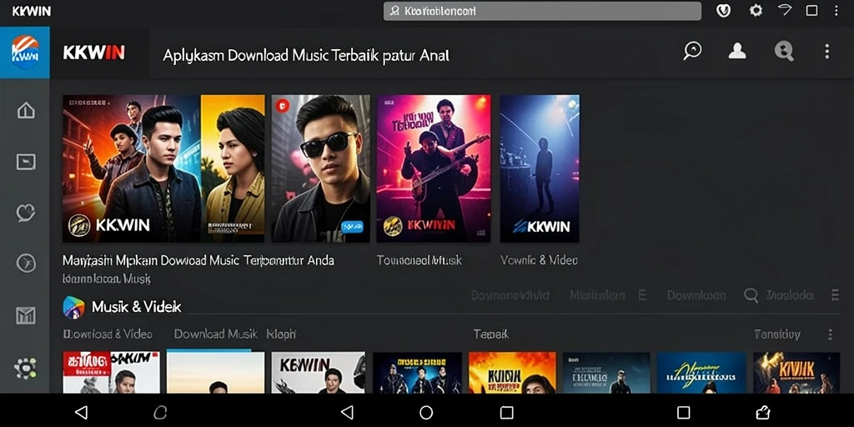Open the favorites heart sidebar icon
Screen dimensions: 854x427
26,213
